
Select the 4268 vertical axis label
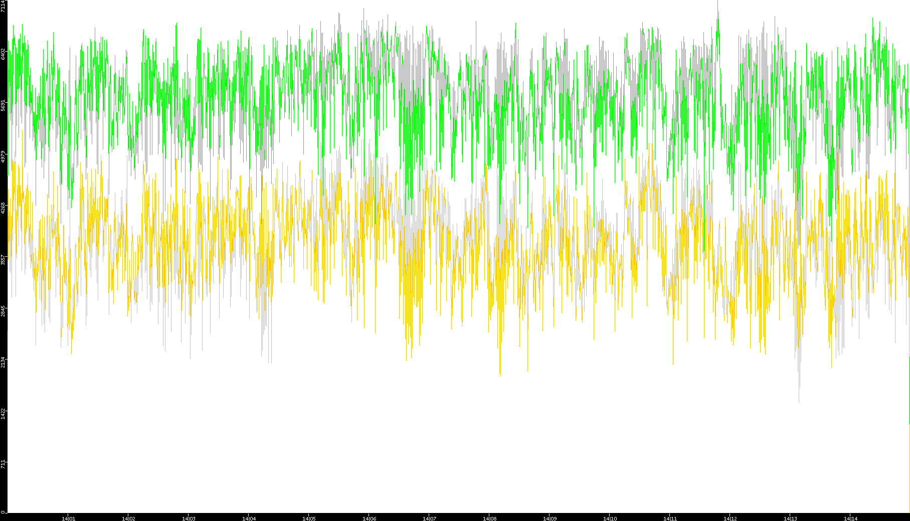coord(4,208)
